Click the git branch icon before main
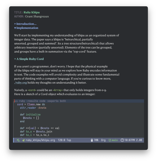157x162 pixels. 110,140
